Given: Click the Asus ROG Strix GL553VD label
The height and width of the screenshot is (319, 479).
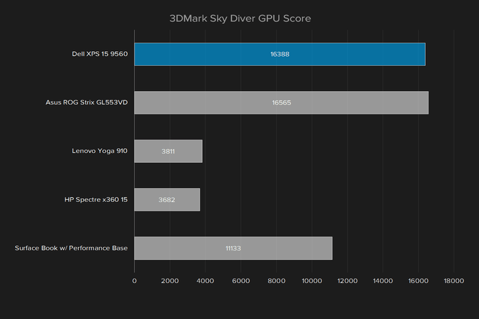Looking at the screenshot, I should click(x=86, y=102).
